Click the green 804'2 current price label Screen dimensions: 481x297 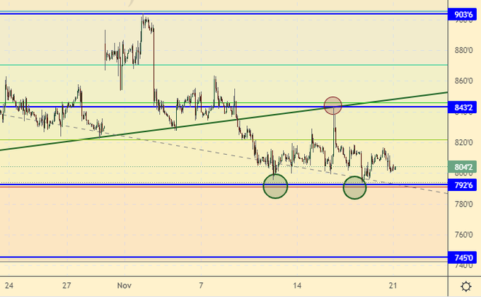point(464,168)
